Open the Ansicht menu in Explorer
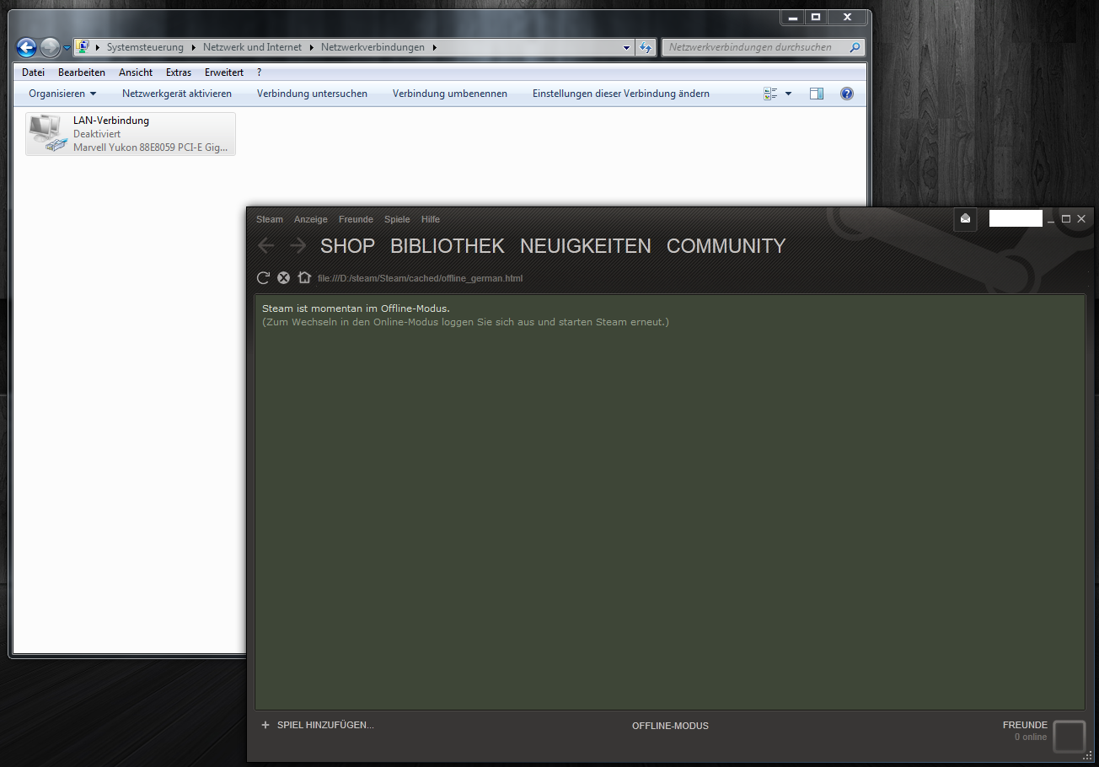 coord(136,72)
